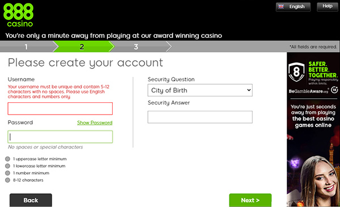Click the UK flag icon

281,6
